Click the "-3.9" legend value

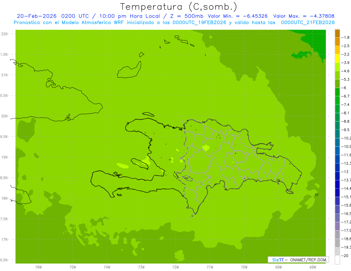coord(346,63)
